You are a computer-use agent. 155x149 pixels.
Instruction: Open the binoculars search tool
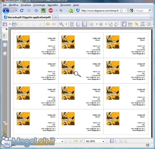click(143, 24)
